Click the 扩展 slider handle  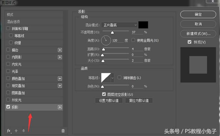pyautogui.click(x=102, y=55)
